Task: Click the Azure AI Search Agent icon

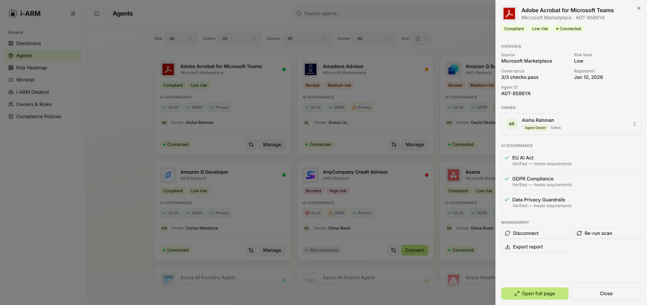Action: click(x=310, y=280)
